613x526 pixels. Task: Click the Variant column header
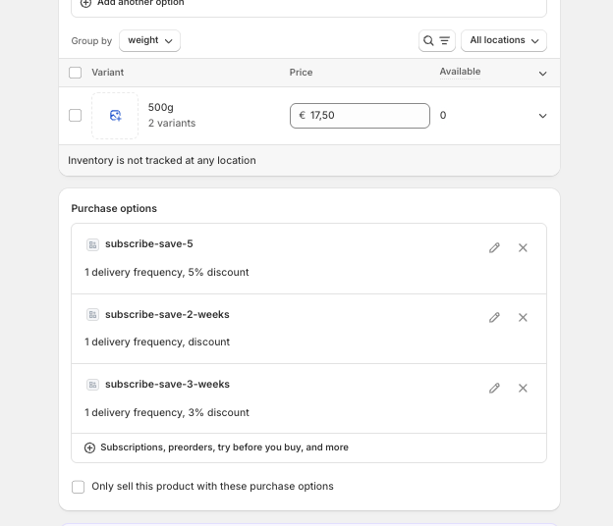(x=107, y=73)
